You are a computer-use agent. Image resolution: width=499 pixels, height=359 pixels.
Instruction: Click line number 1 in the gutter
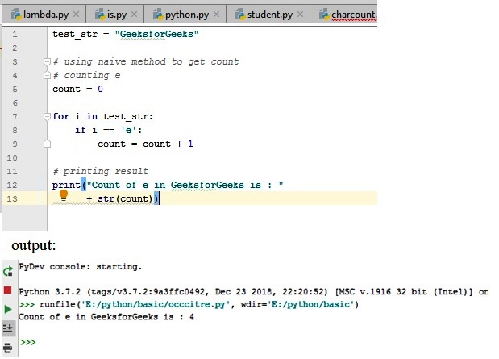(15, 34)
